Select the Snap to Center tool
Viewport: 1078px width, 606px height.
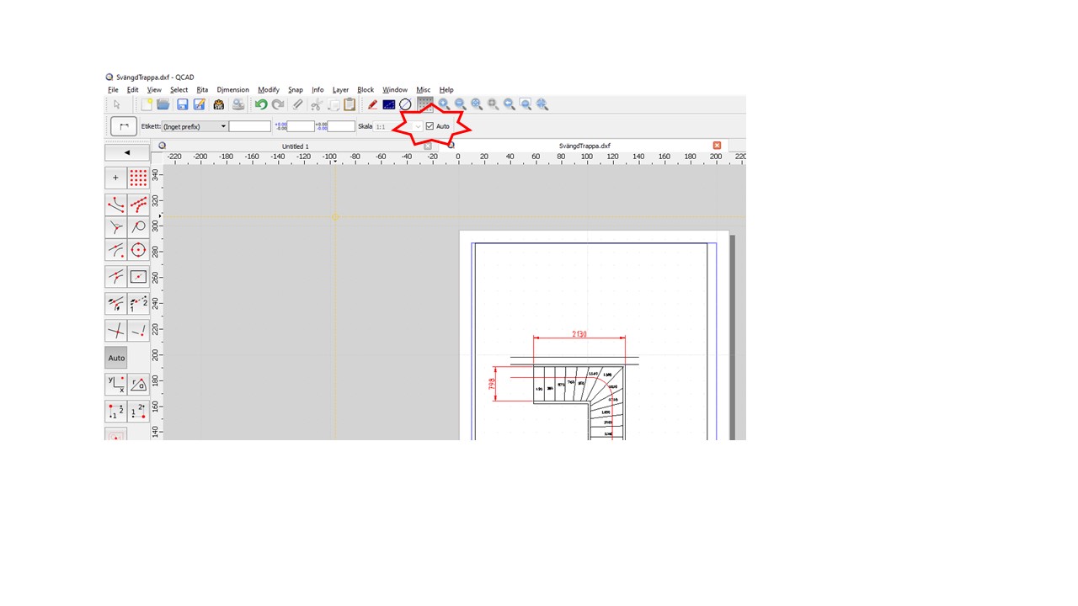138,250
